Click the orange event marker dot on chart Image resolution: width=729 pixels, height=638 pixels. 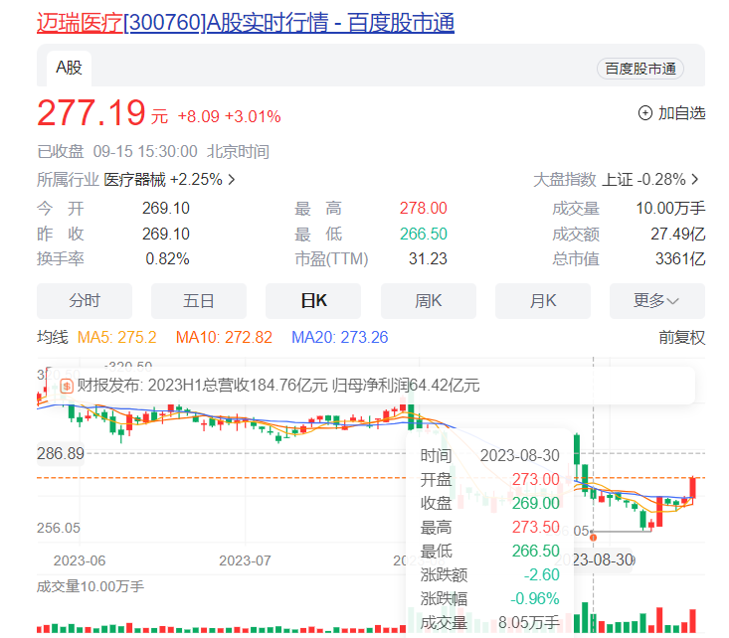coord(593,538)
